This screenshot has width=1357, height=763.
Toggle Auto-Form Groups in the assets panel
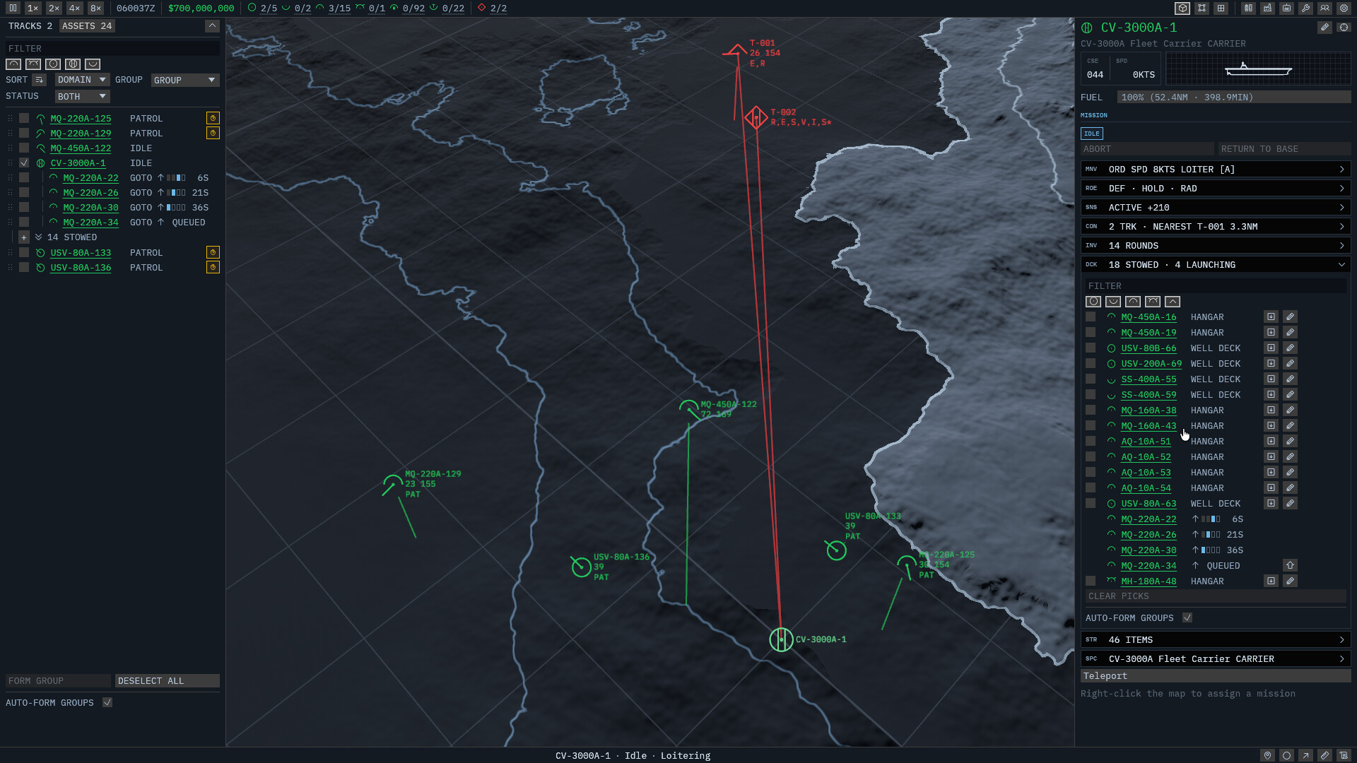click(107, 702)
